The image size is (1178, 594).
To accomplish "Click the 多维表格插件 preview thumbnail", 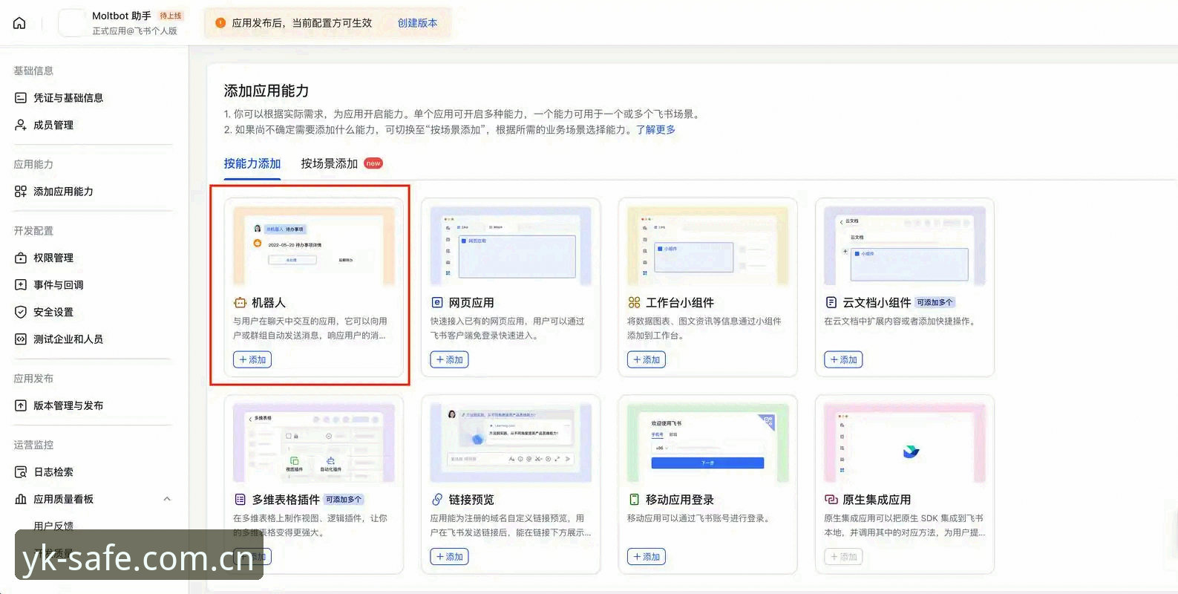I will pyautogui.click(x=314, y=443).
